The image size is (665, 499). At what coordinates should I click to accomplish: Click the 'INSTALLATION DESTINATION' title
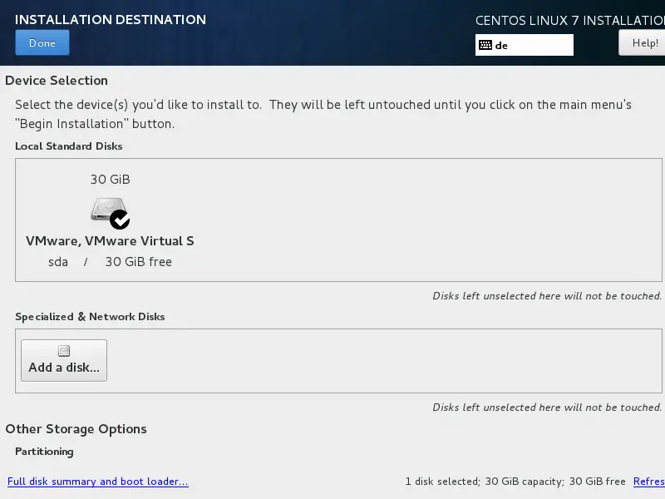click(111, 19)
